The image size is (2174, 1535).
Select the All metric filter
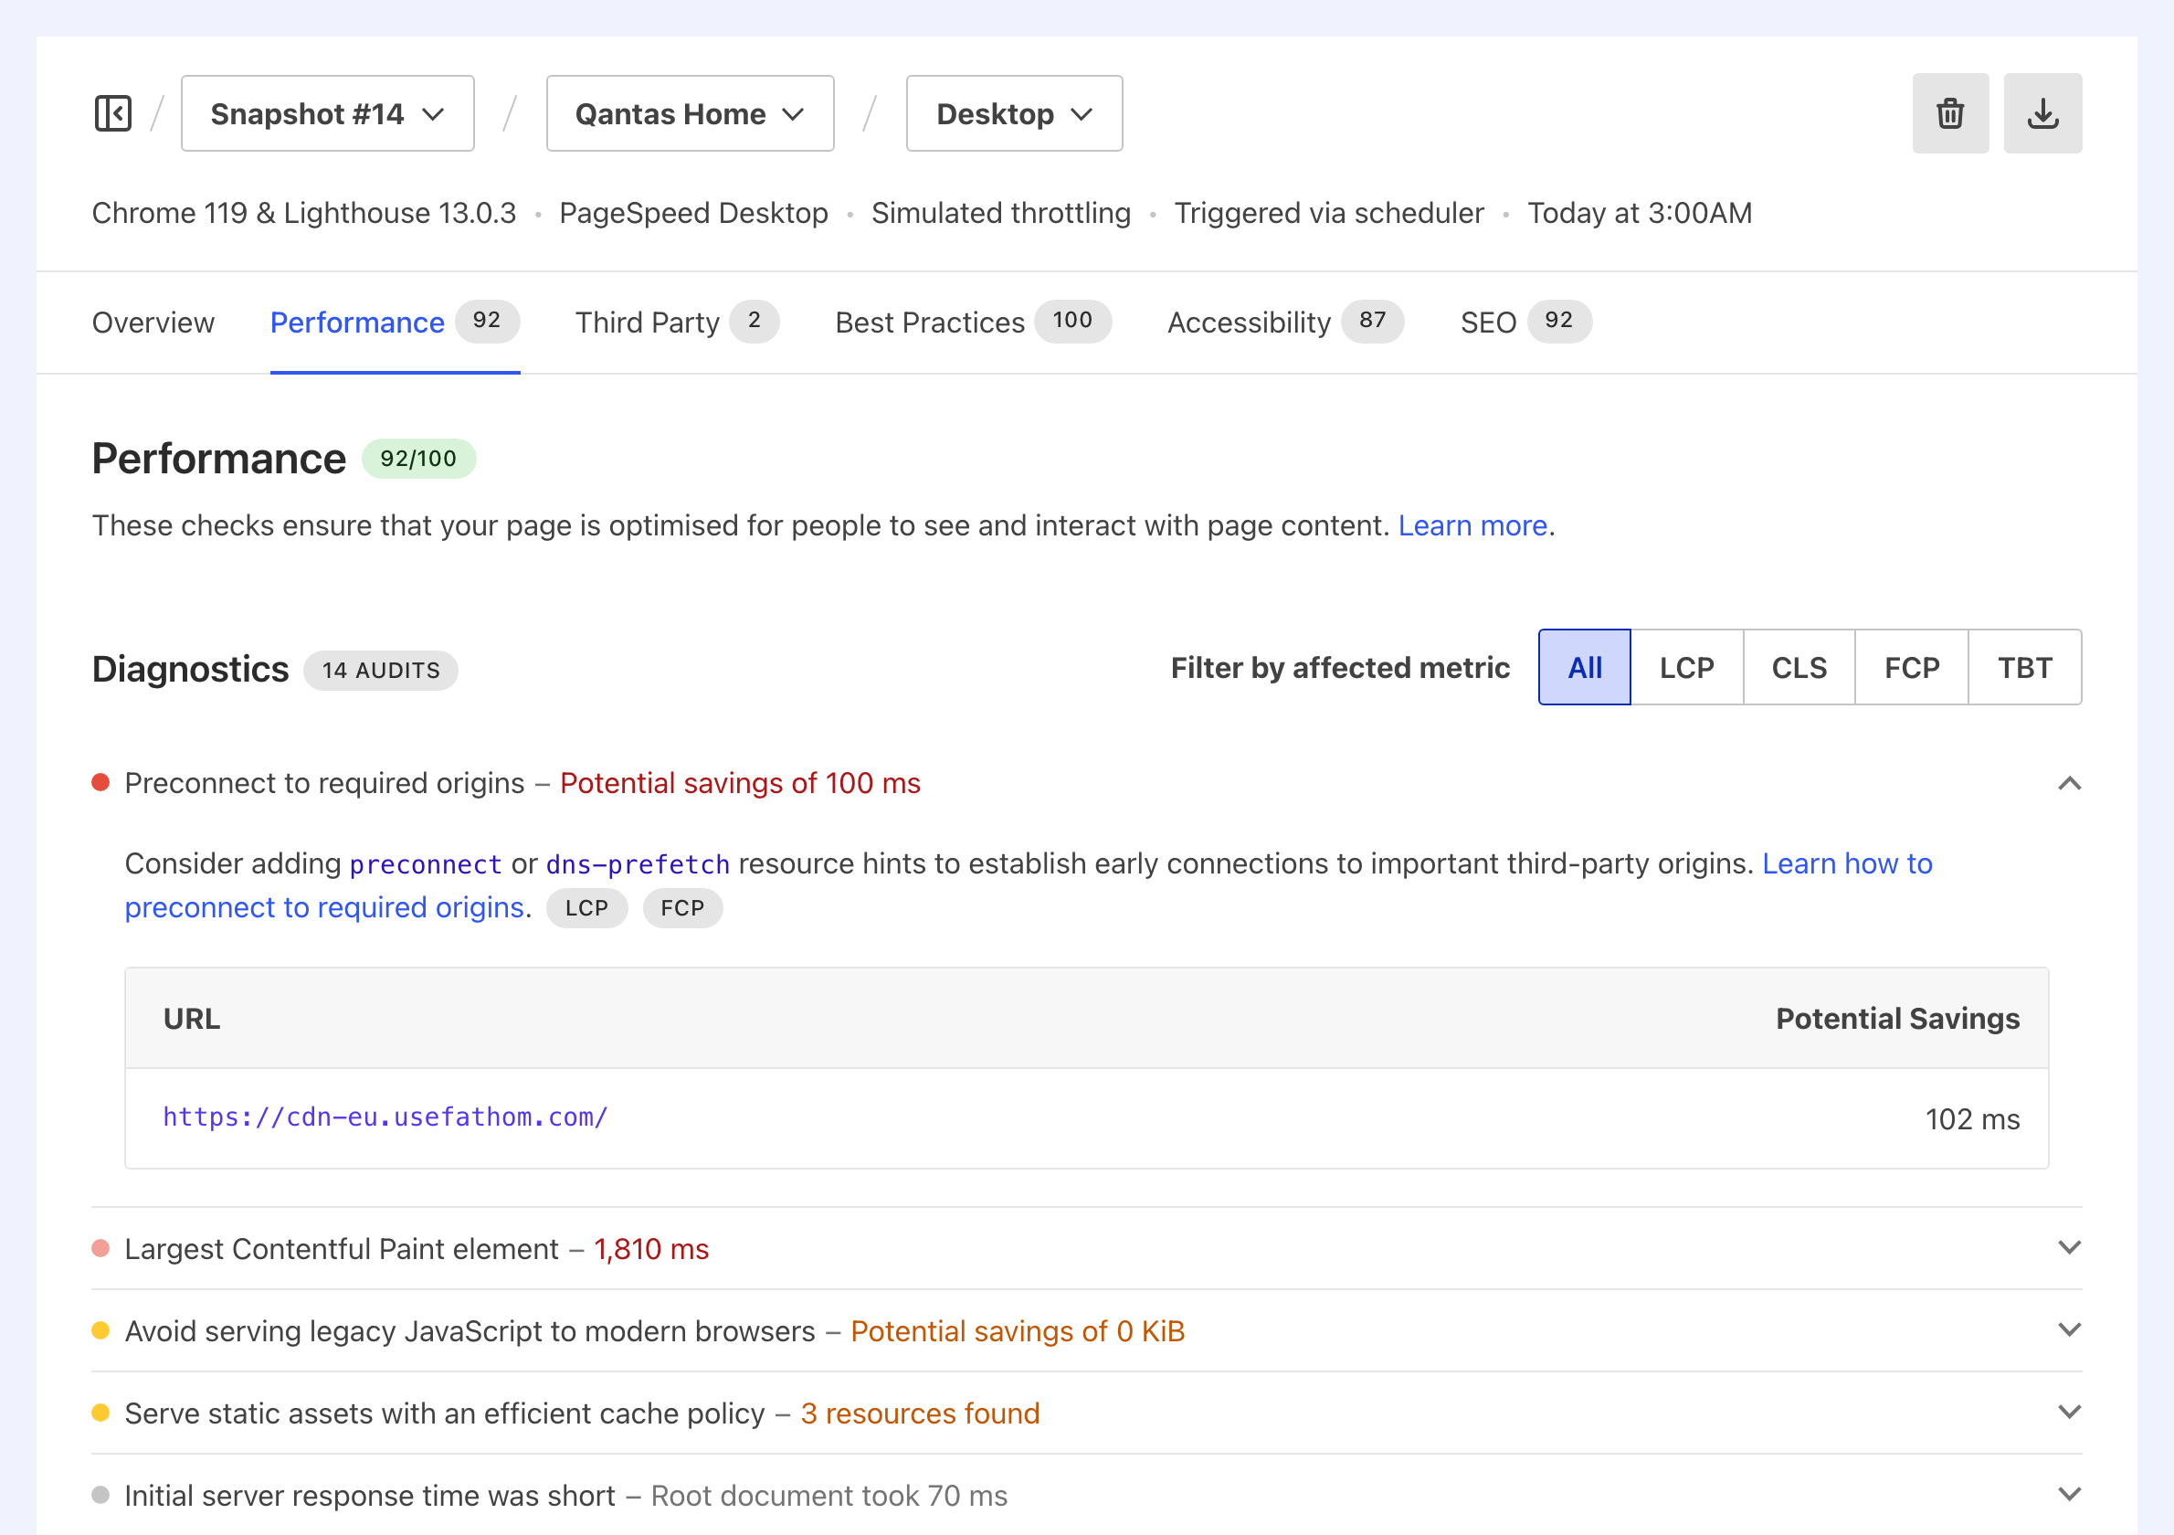(x=1584, y=668)
